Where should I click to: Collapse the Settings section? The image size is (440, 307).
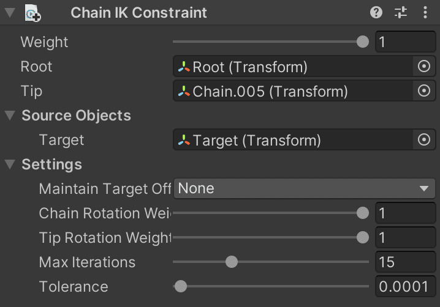(x=10, y=164)
